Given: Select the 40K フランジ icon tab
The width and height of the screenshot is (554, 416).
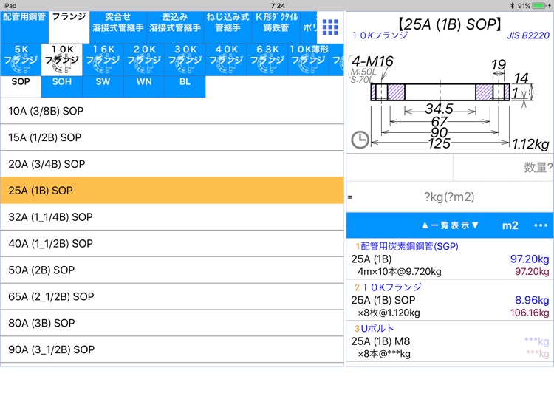Looking at the screenshot, I should (x=226, y=59).
